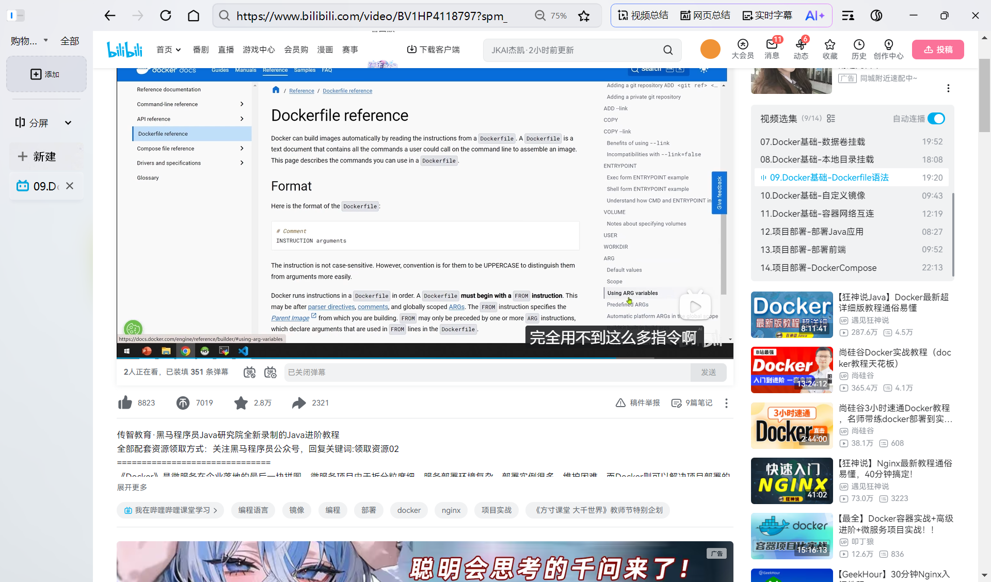Click the share arrow icon

pyautogui.click(x=299, y=403)
